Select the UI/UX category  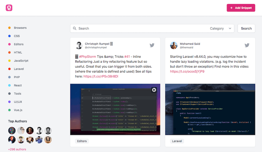(18, 102)
